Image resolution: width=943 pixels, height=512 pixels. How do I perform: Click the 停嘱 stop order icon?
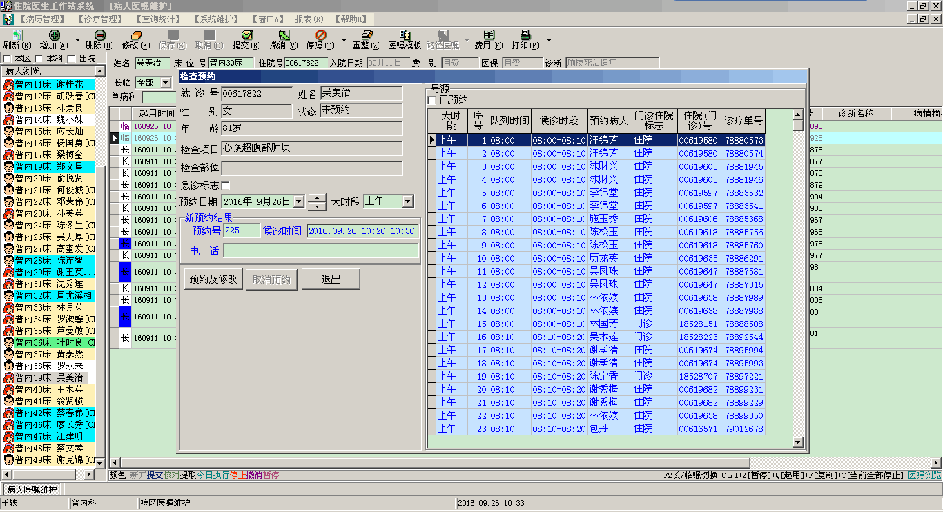pyautogui.click(x=320, y=35)
